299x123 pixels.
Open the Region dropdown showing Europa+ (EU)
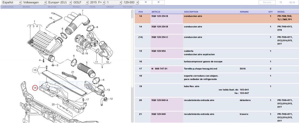click(x=60, y=2)
